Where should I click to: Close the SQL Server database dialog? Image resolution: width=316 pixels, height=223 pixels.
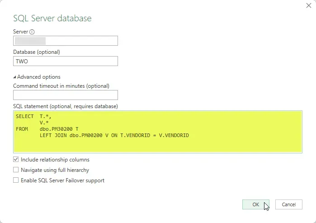tap(308, 5)
